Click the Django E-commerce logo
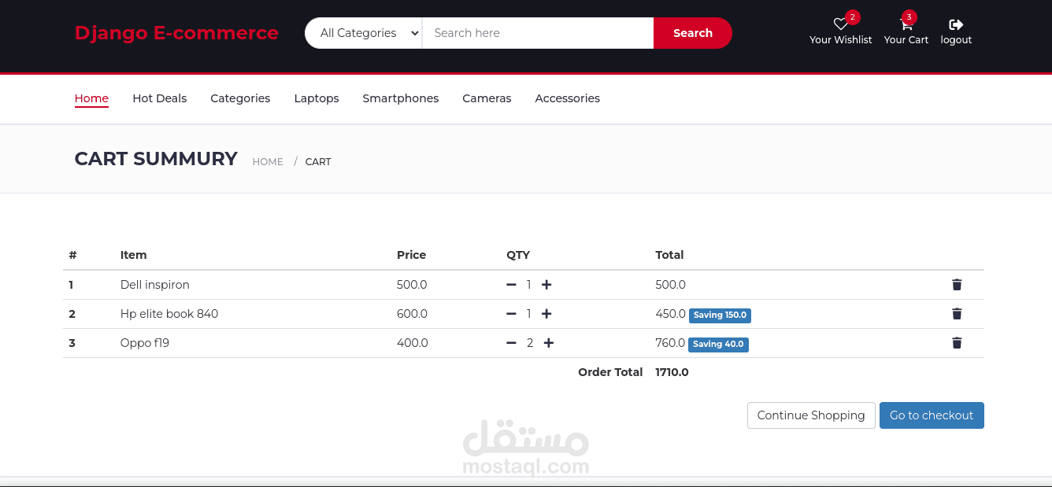 176,33
